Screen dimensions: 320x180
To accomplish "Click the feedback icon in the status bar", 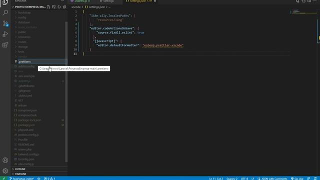I will pos(308,178).
